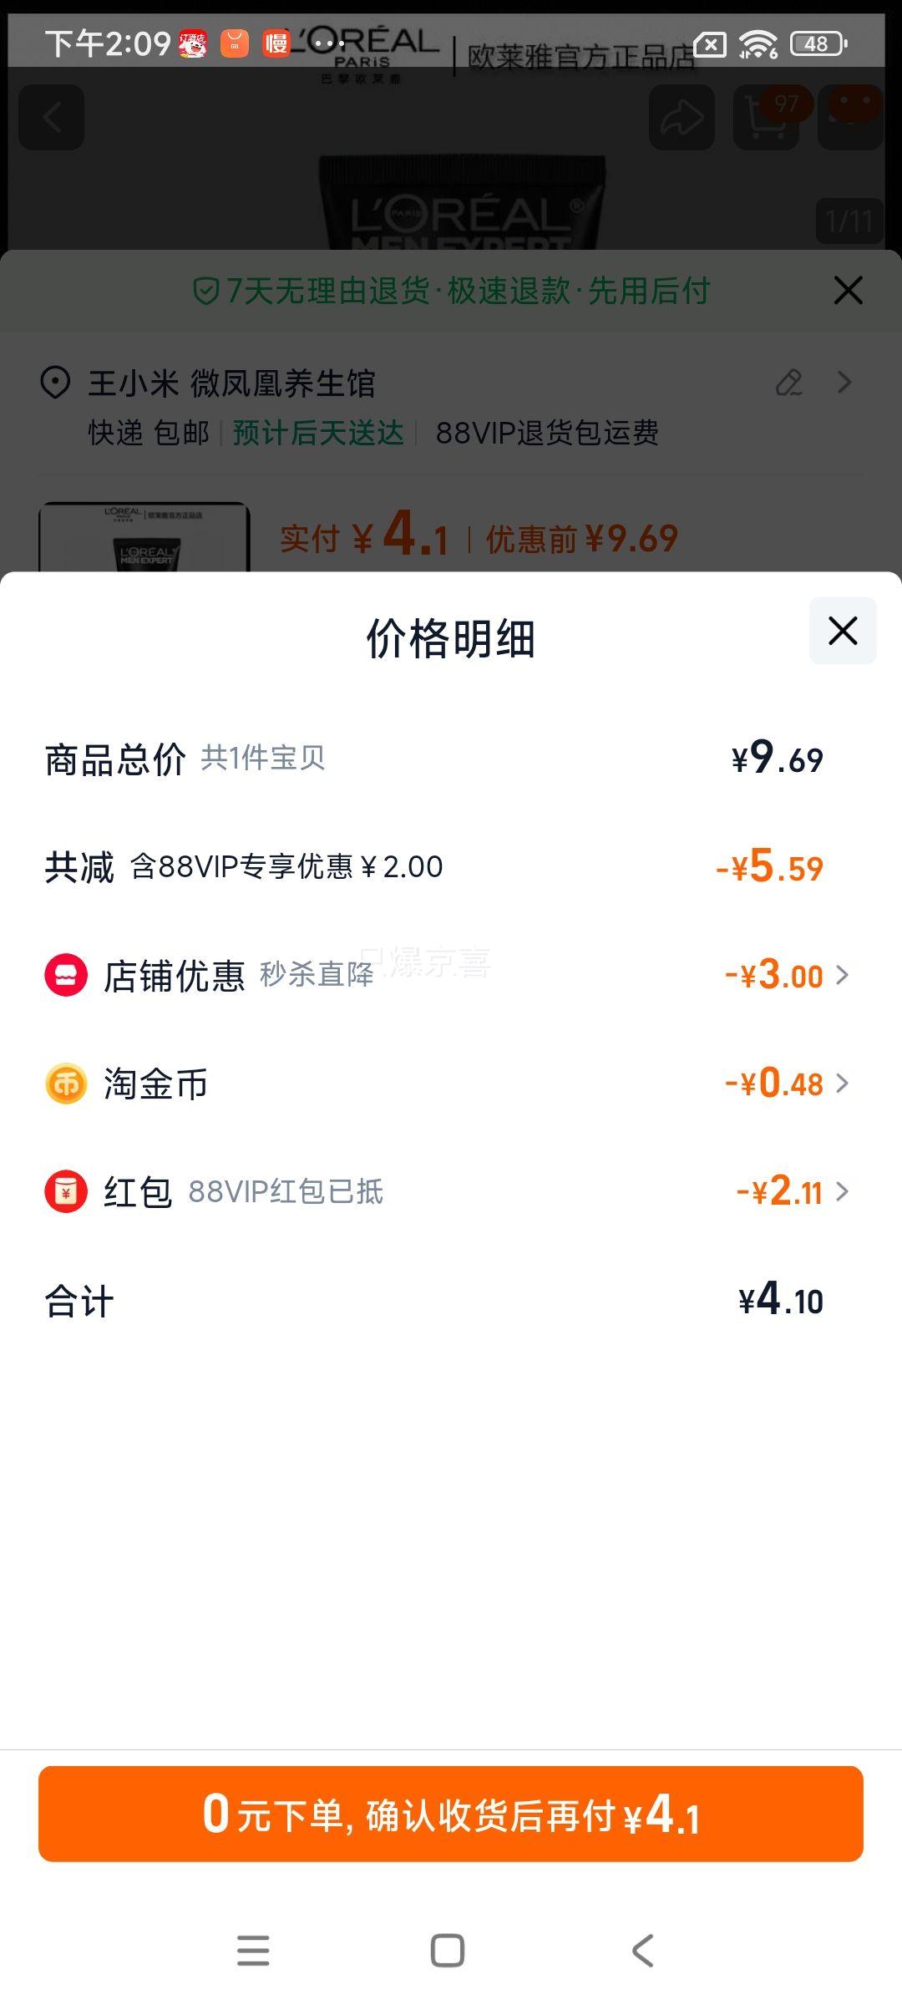Tap the red 店铺优惠 store icon
Screen dimensions: 902x2005
[x=66, y=975]
